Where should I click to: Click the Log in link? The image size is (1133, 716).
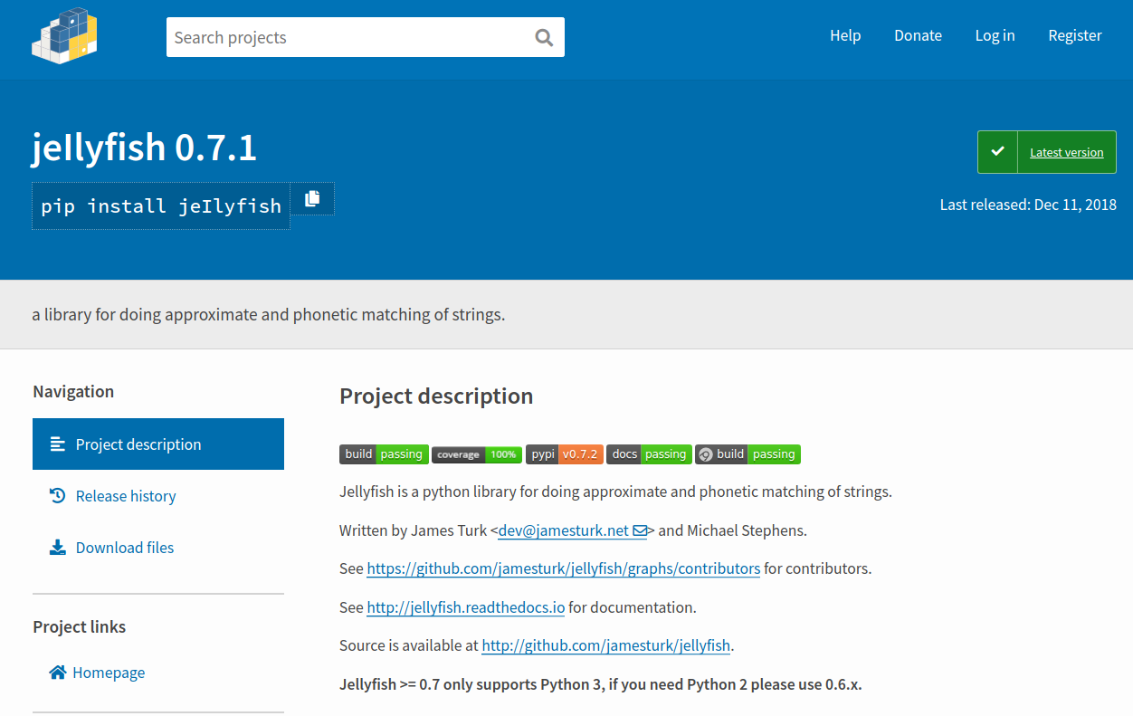click(995, 35)
